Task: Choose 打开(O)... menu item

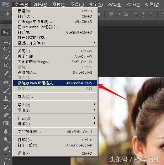Action: tap(55, 16)
